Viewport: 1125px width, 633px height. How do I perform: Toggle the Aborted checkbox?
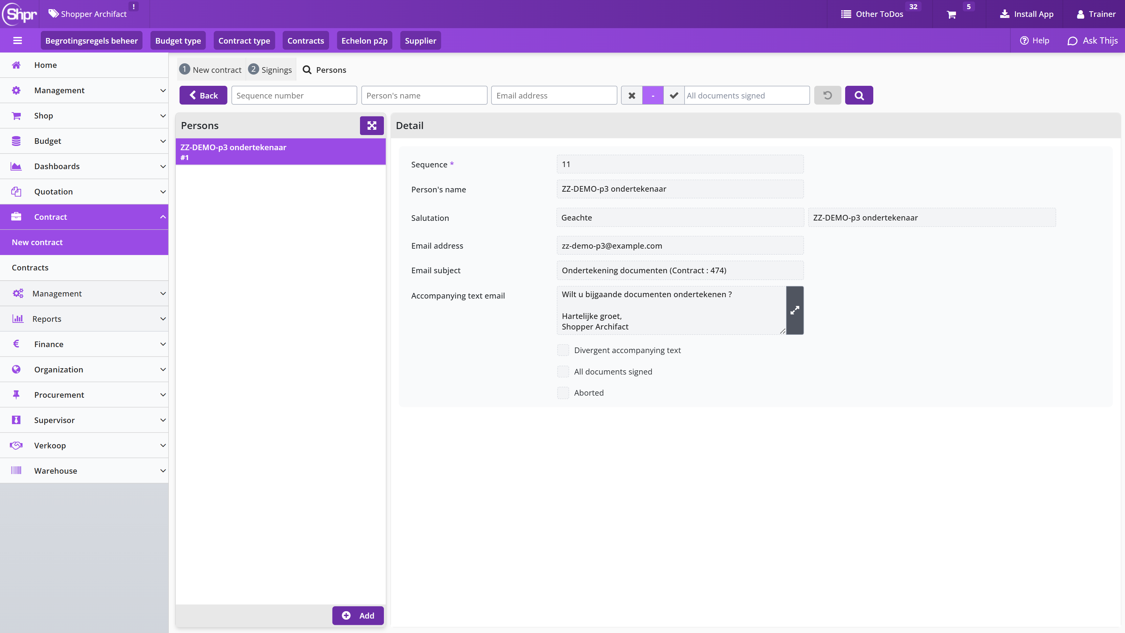(x=563, y=393)
